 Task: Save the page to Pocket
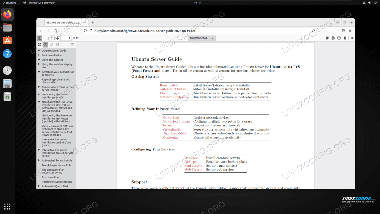(343, 31)
